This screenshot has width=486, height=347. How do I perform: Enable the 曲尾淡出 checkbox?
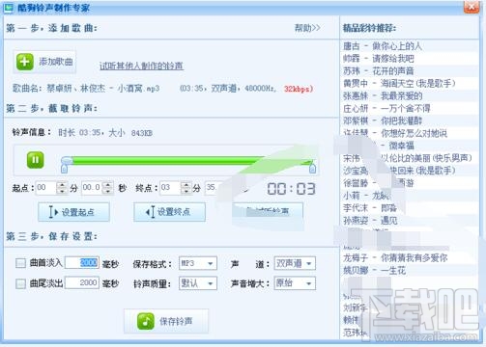(x=20, y=283)
